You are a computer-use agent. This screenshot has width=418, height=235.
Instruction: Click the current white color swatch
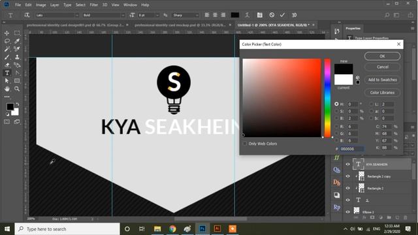[344, 80]
